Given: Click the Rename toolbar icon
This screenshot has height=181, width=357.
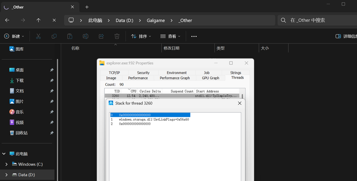Looking at the screenshot, I should click(x=85, y=36).
